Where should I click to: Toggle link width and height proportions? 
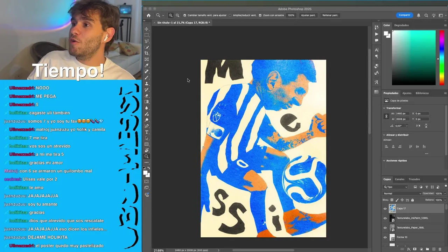click(386, 116)
